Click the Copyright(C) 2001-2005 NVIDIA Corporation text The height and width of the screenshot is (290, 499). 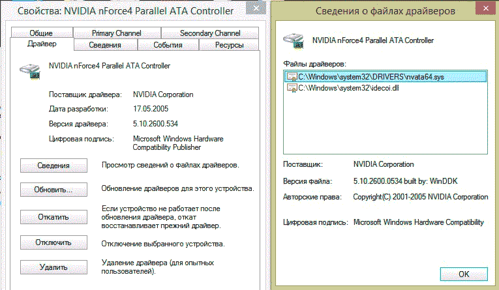click(420, 197)
